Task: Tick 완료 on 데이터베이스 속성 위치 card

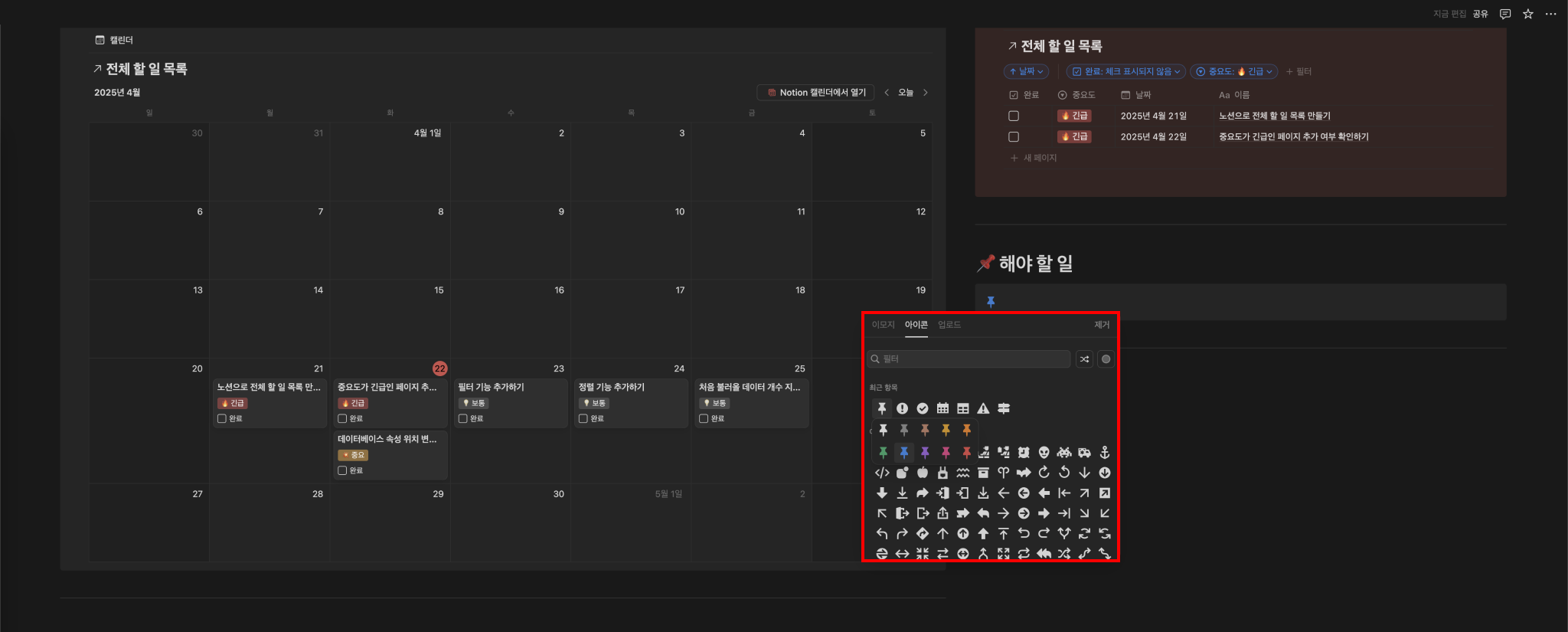Action: click(342, 470)
